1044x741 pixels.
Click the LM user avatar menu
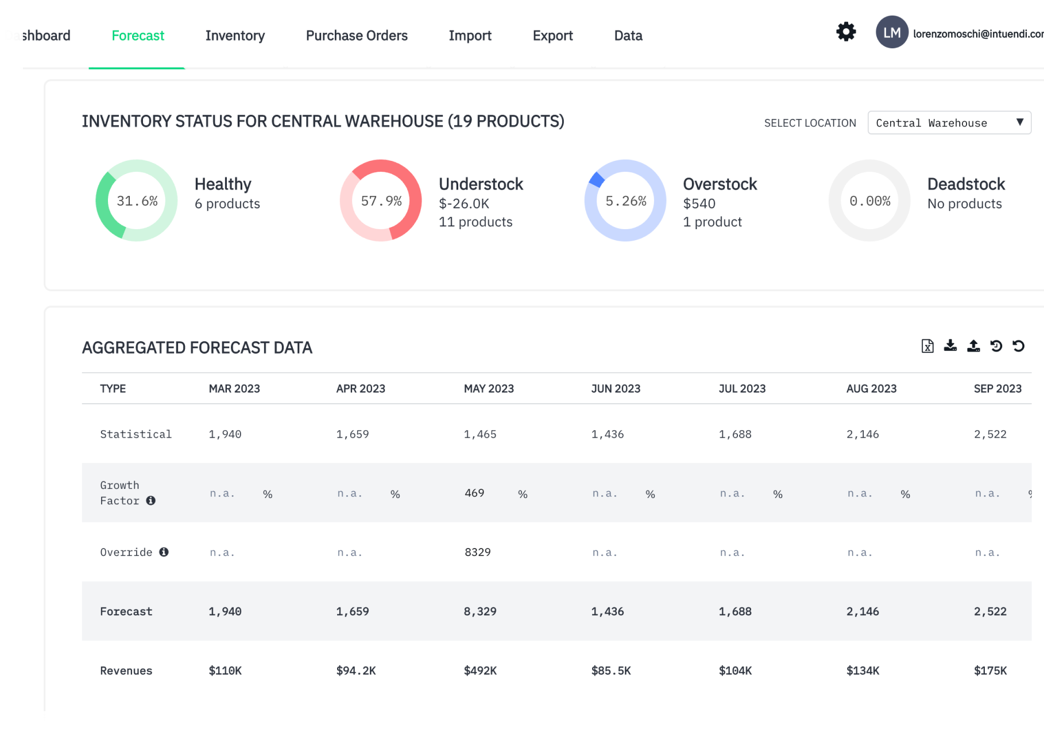892,32
